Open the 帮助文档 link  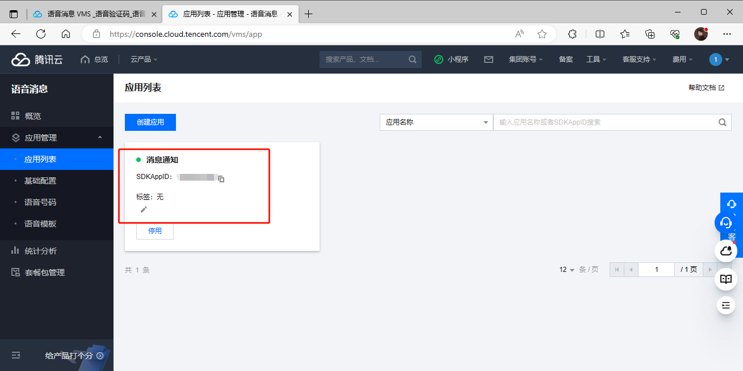pos(706,88)
